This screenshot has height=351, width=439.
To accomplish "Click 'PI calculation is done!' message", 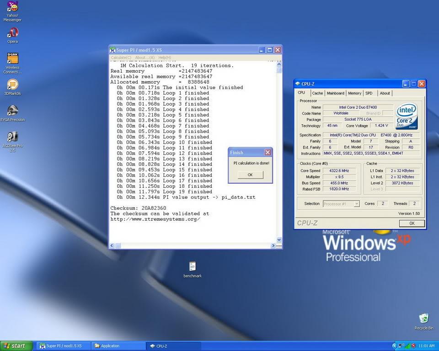I will tap(251, 163).
